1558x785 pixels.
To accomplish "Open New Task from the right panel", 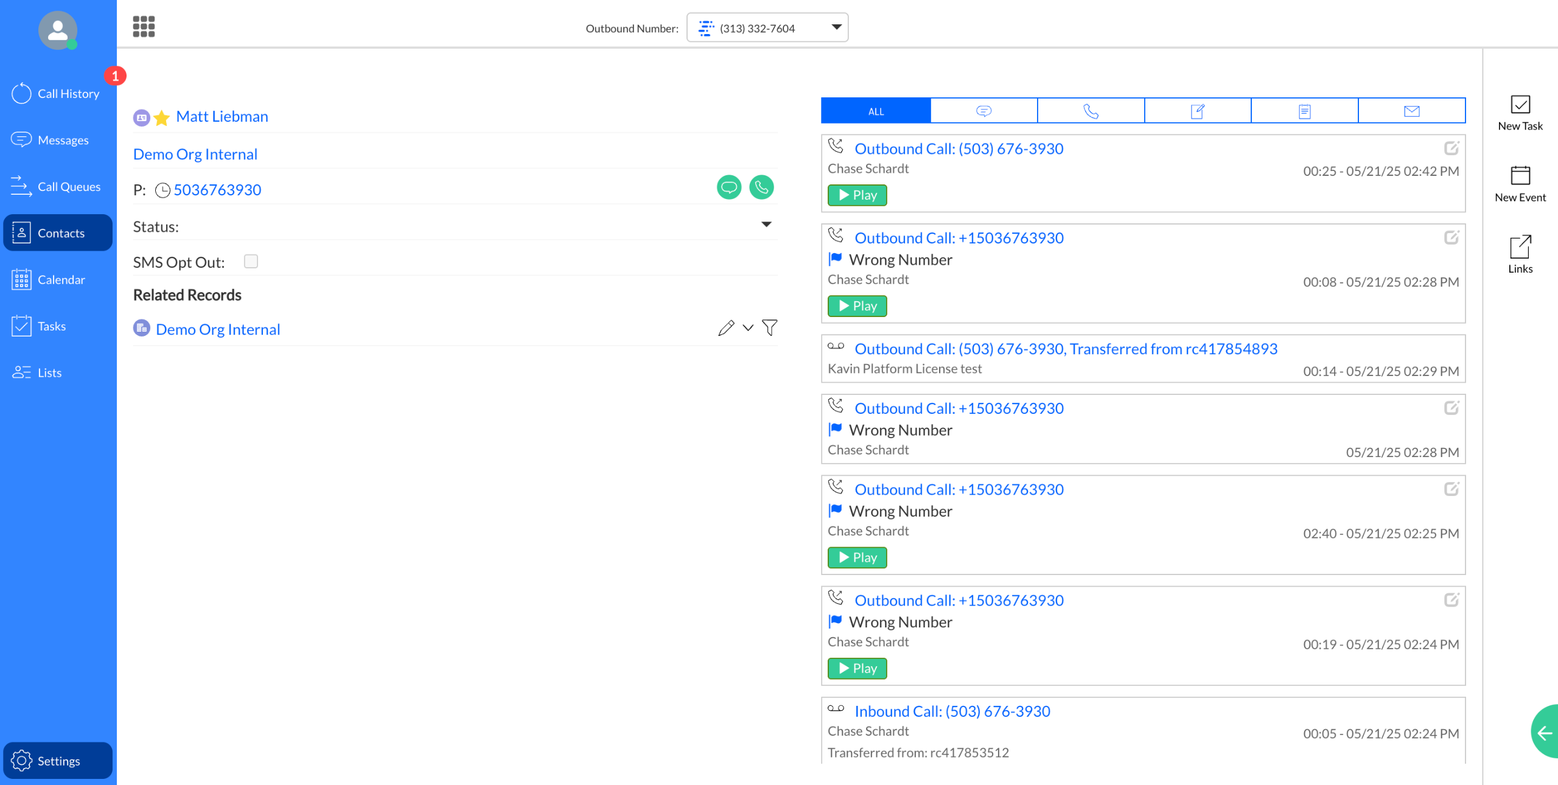I will point(1520,113).
